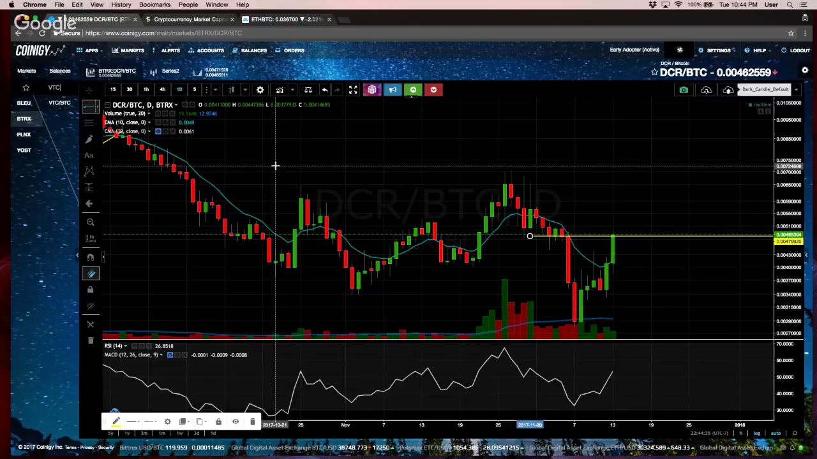Toggle MACD indicator visibility eye
This screenshot has width=817, height=459.
[170, 355]
